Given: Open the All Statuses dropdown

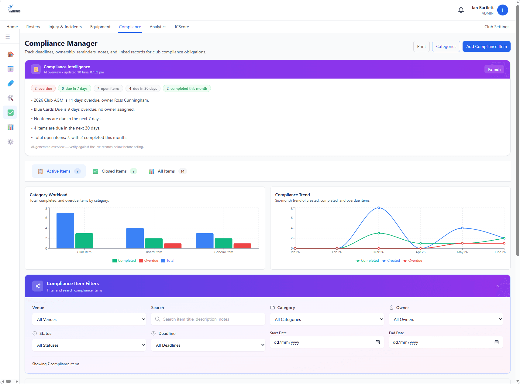Looking at the screenshot, I should point(89,345).
